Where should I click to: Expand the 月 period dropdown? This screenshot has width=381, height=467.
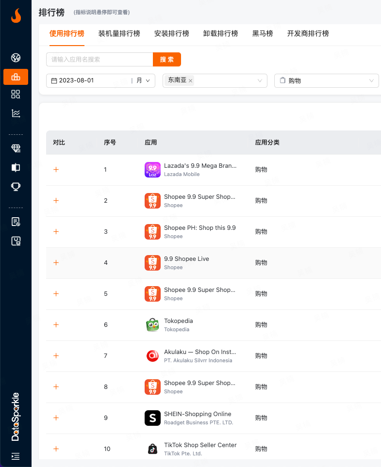[x=143, y=81]
